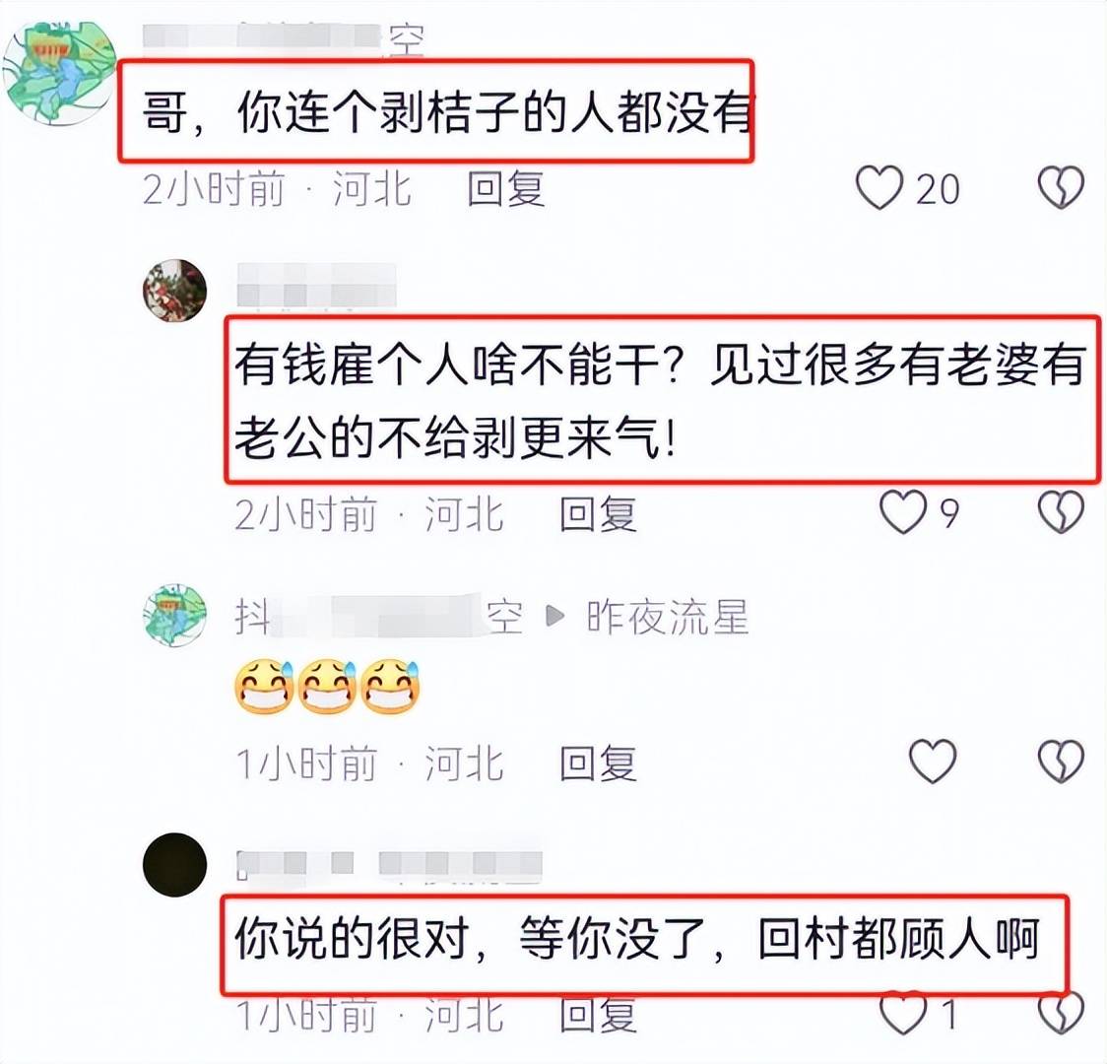Open the floral avatar of second commenter

coord(174,291)
